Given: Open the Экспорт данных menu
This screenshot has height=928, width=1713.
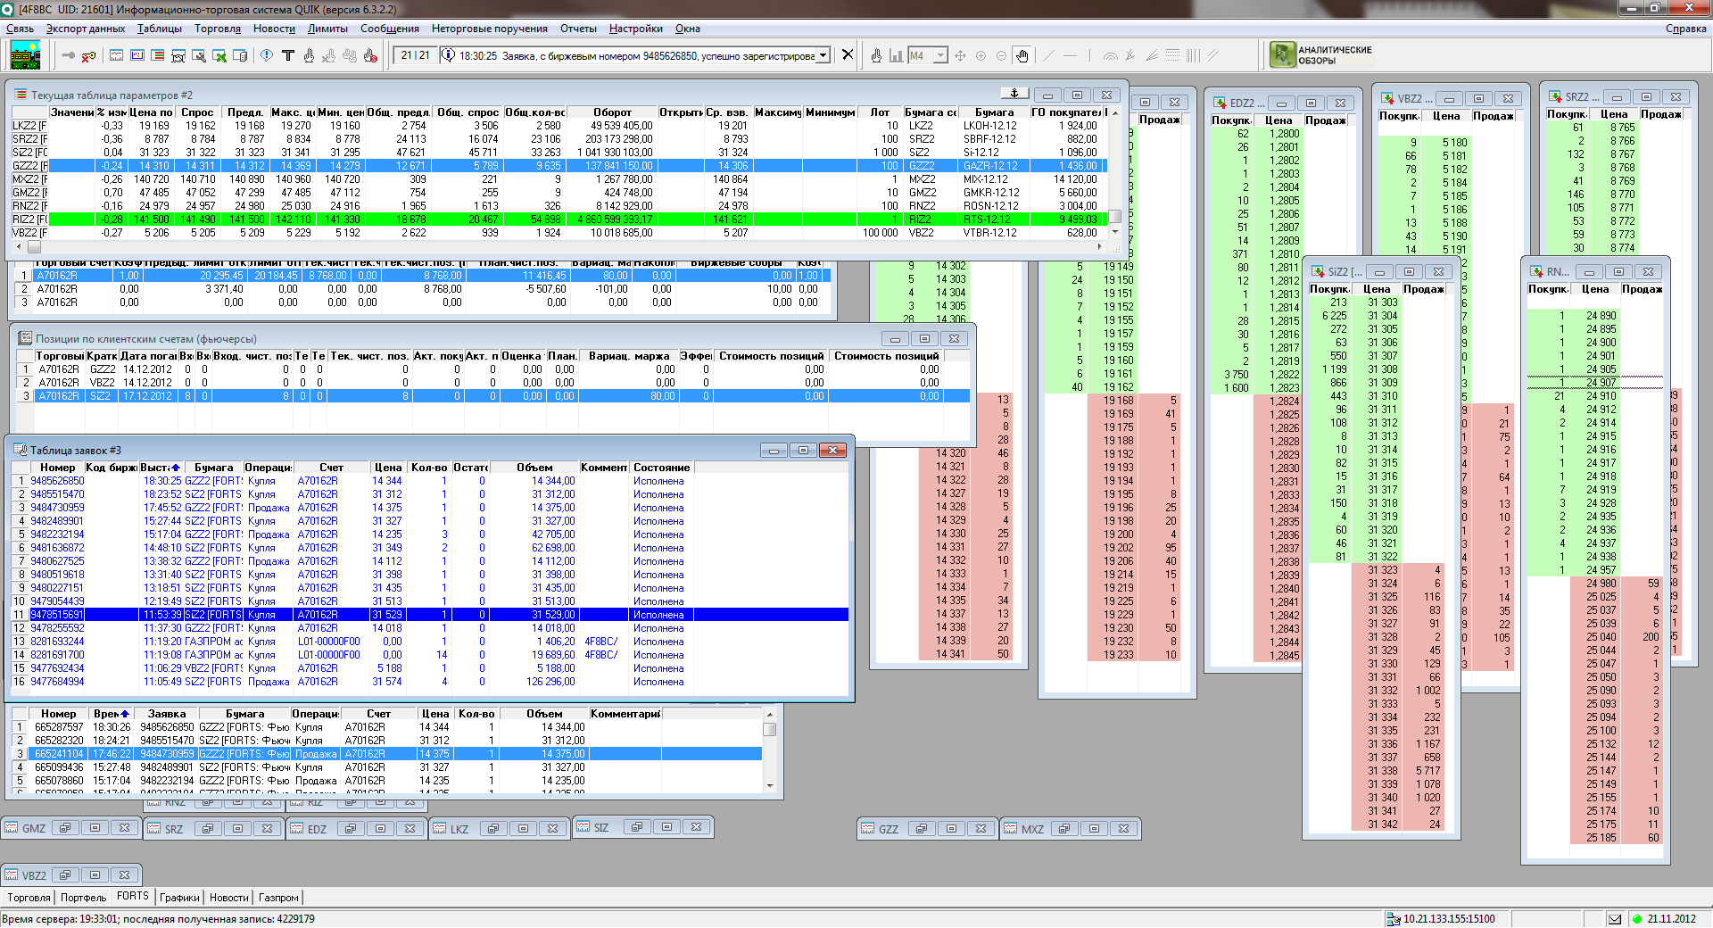Looking at the screenshot, I should click(x=86, y=29).
